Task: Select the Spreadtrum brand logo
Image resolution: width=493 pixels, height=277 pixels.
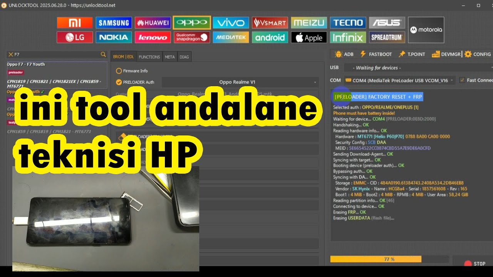Action: coord(387,37)
